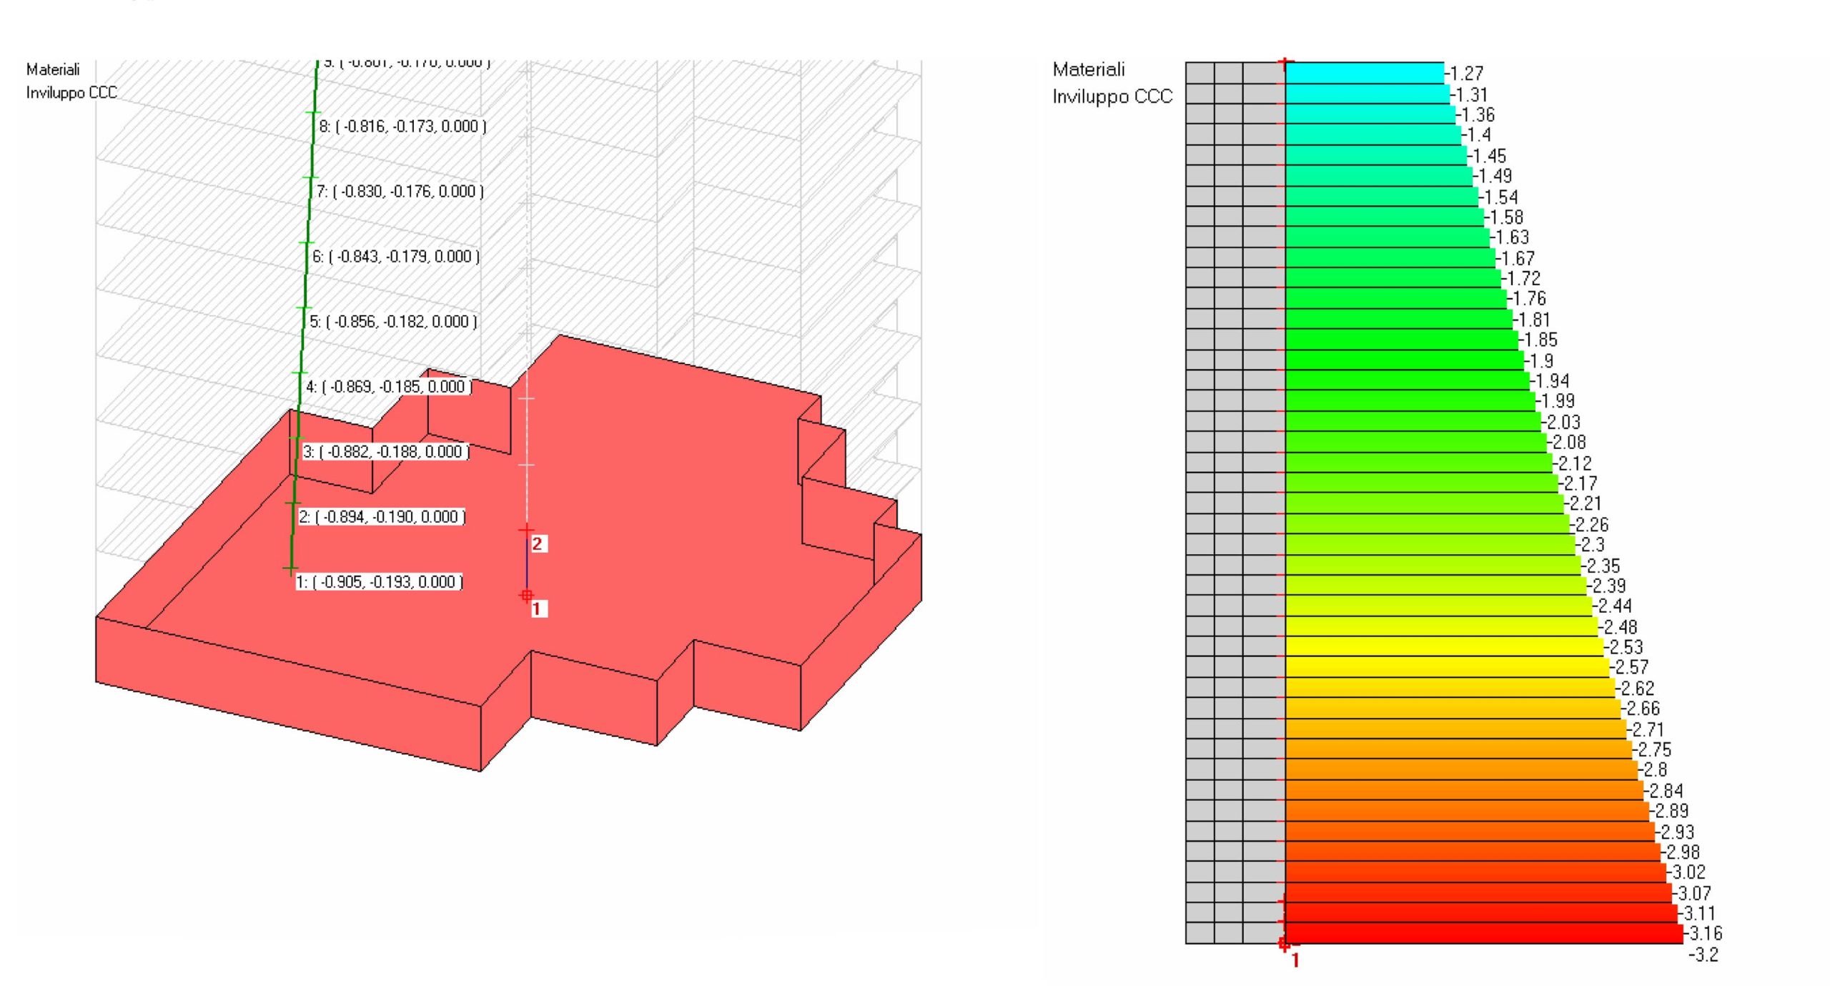Click chart value -2.98
This screenshot has height=1001, width=1830.
[x=1681, y=852]
